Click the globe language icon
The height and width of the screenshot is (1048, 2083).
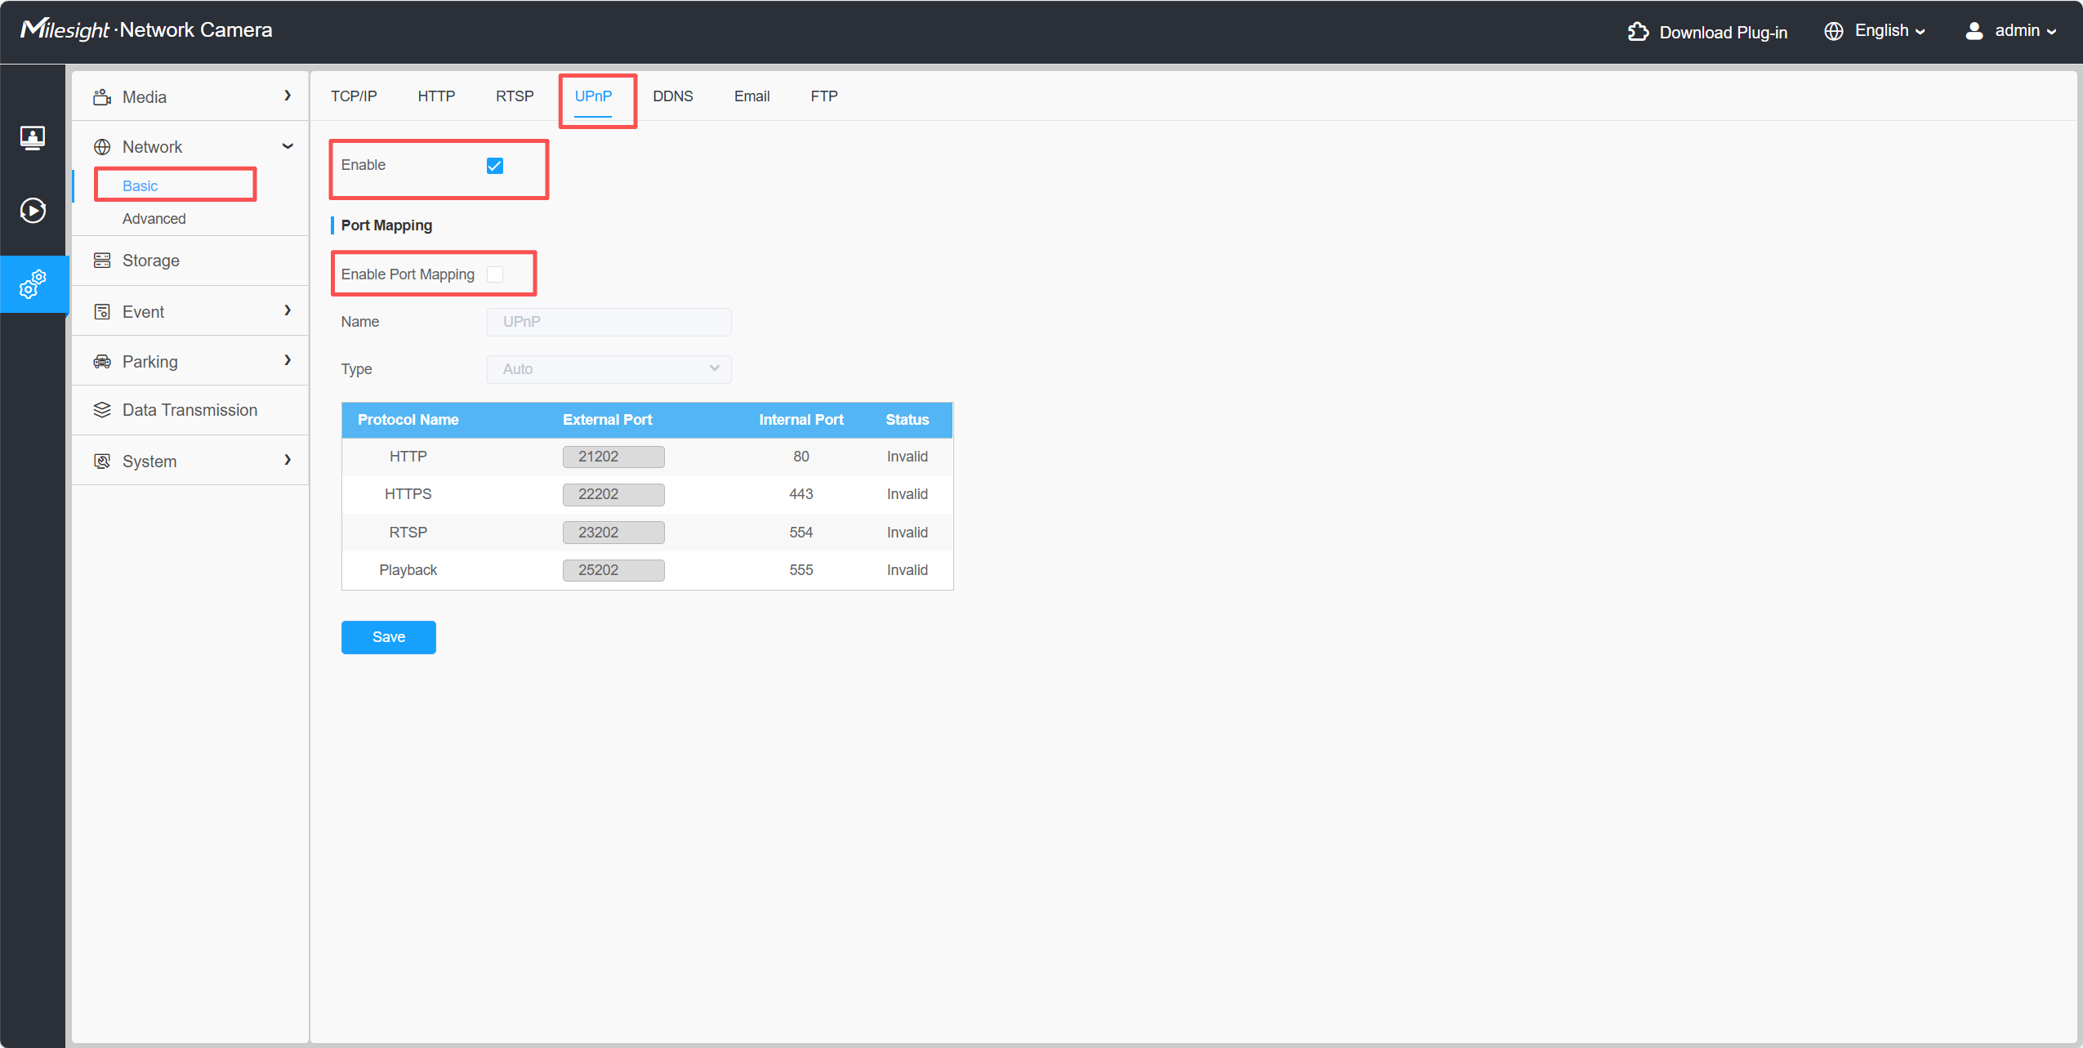point(1833,31)
